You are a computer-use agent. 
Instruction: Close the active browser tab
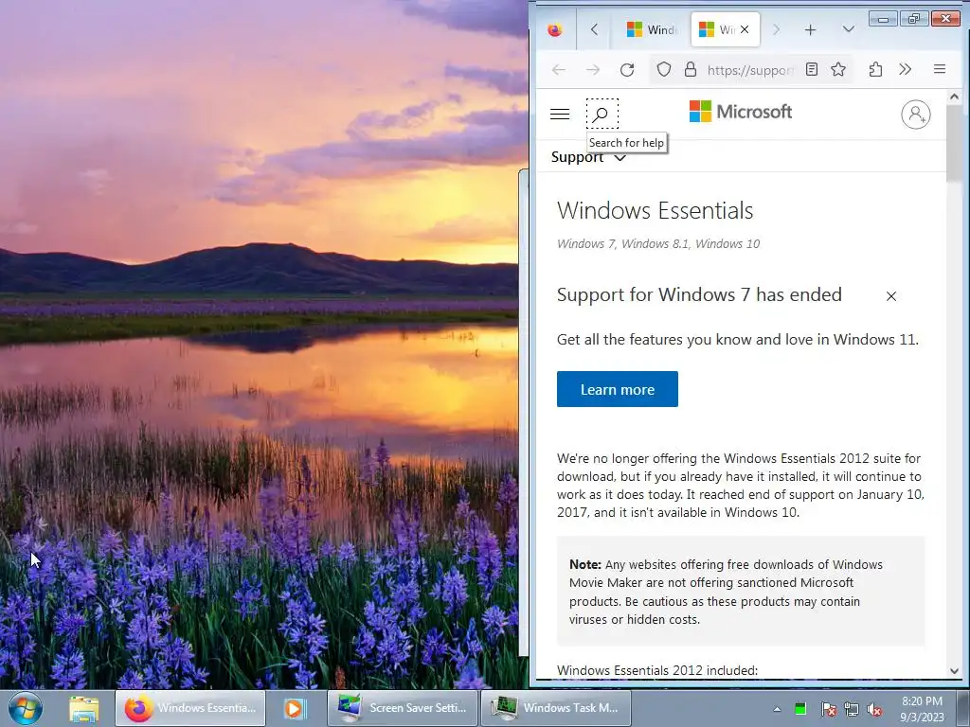[745, 29]
